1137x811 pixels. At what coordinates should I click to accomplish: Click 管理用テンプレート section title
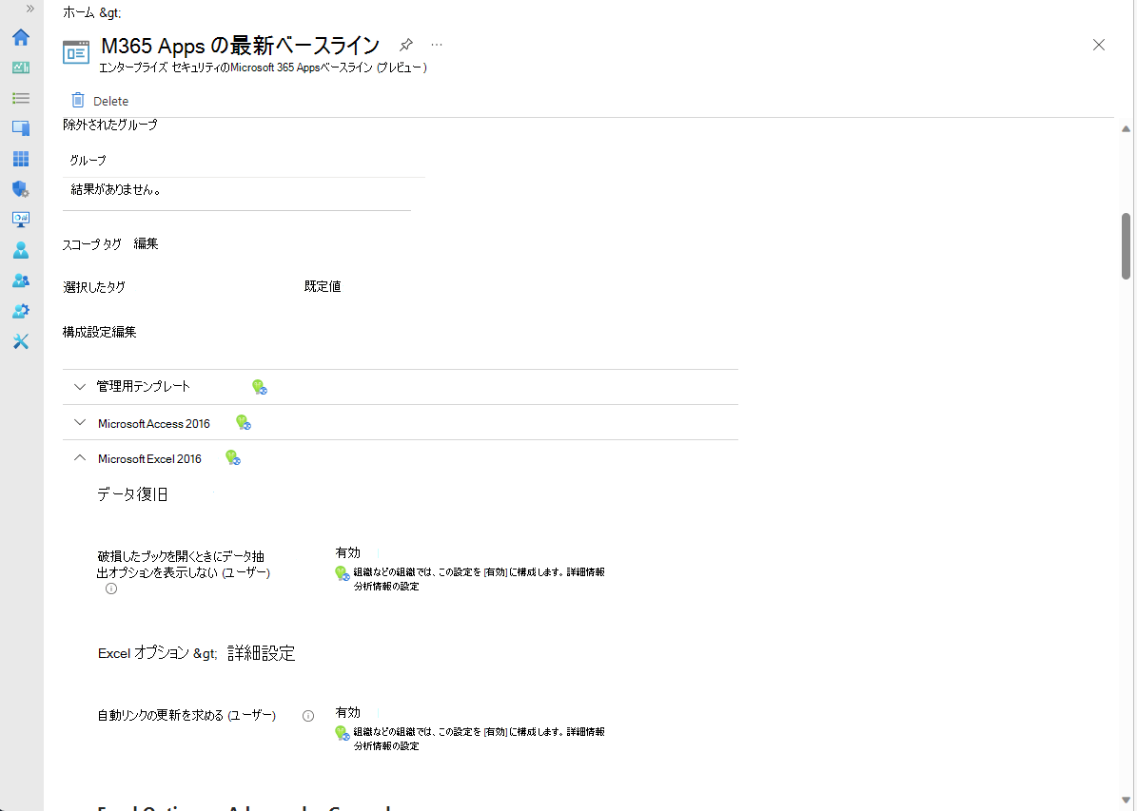(x=144, y=387)
